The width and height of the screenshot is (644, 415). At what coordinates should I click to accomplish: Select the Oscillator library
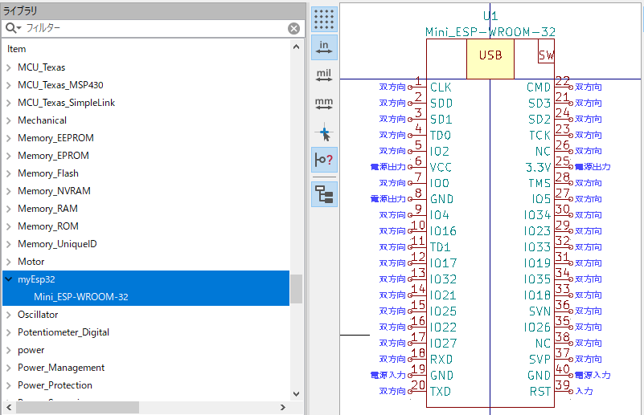pos(38,315)
